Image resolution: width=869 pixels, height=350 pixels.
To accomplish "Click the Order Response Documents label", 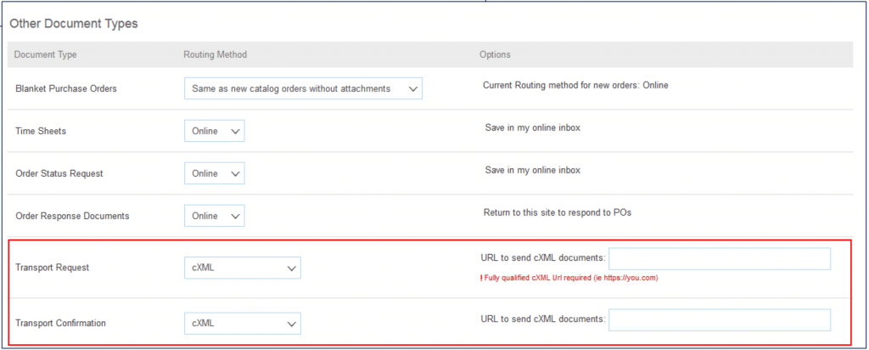I will tap(73, 217).
